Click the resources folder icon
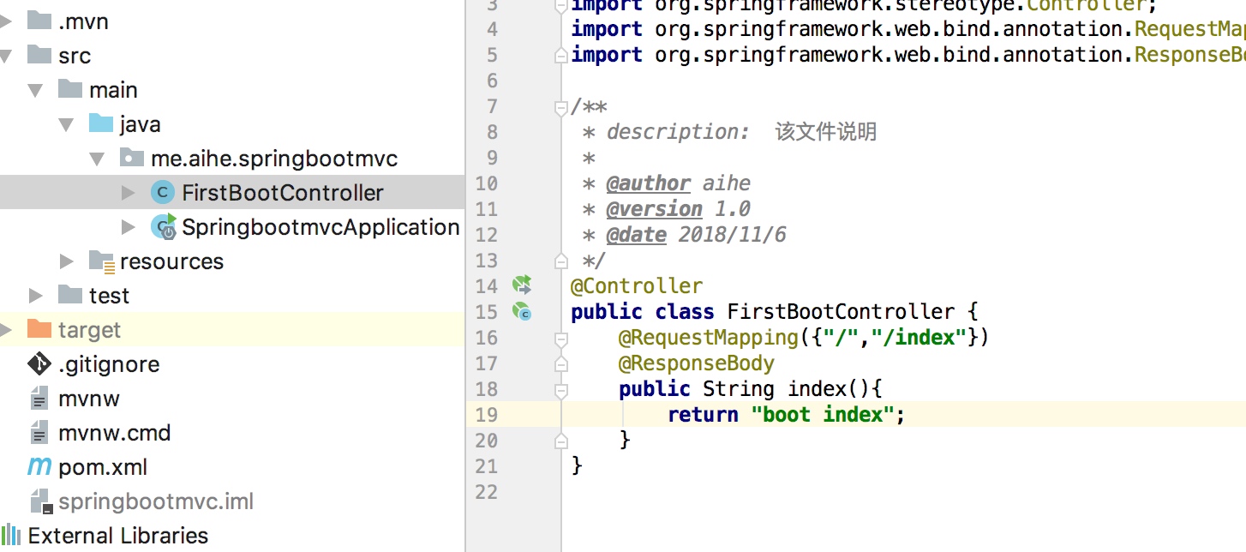Screen dimensions: 1246x552 pos(101,261)
